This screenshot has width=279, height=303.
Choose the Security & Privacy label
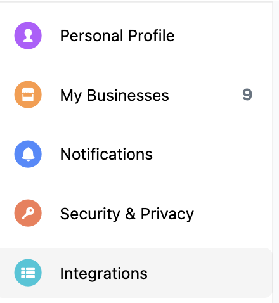click(x=127, y=214)
